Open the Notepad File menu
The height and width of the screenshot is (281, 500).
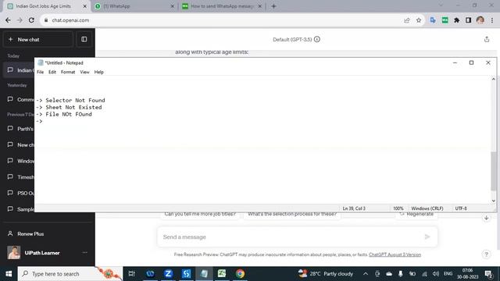tap(40, 72)
